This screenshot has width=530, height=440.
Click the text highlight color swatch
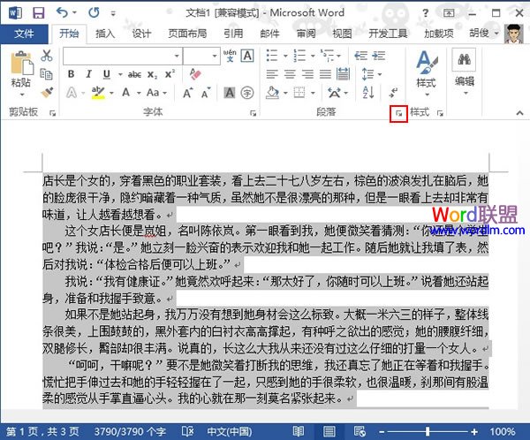pyautogui.click(x=96, y=92)
